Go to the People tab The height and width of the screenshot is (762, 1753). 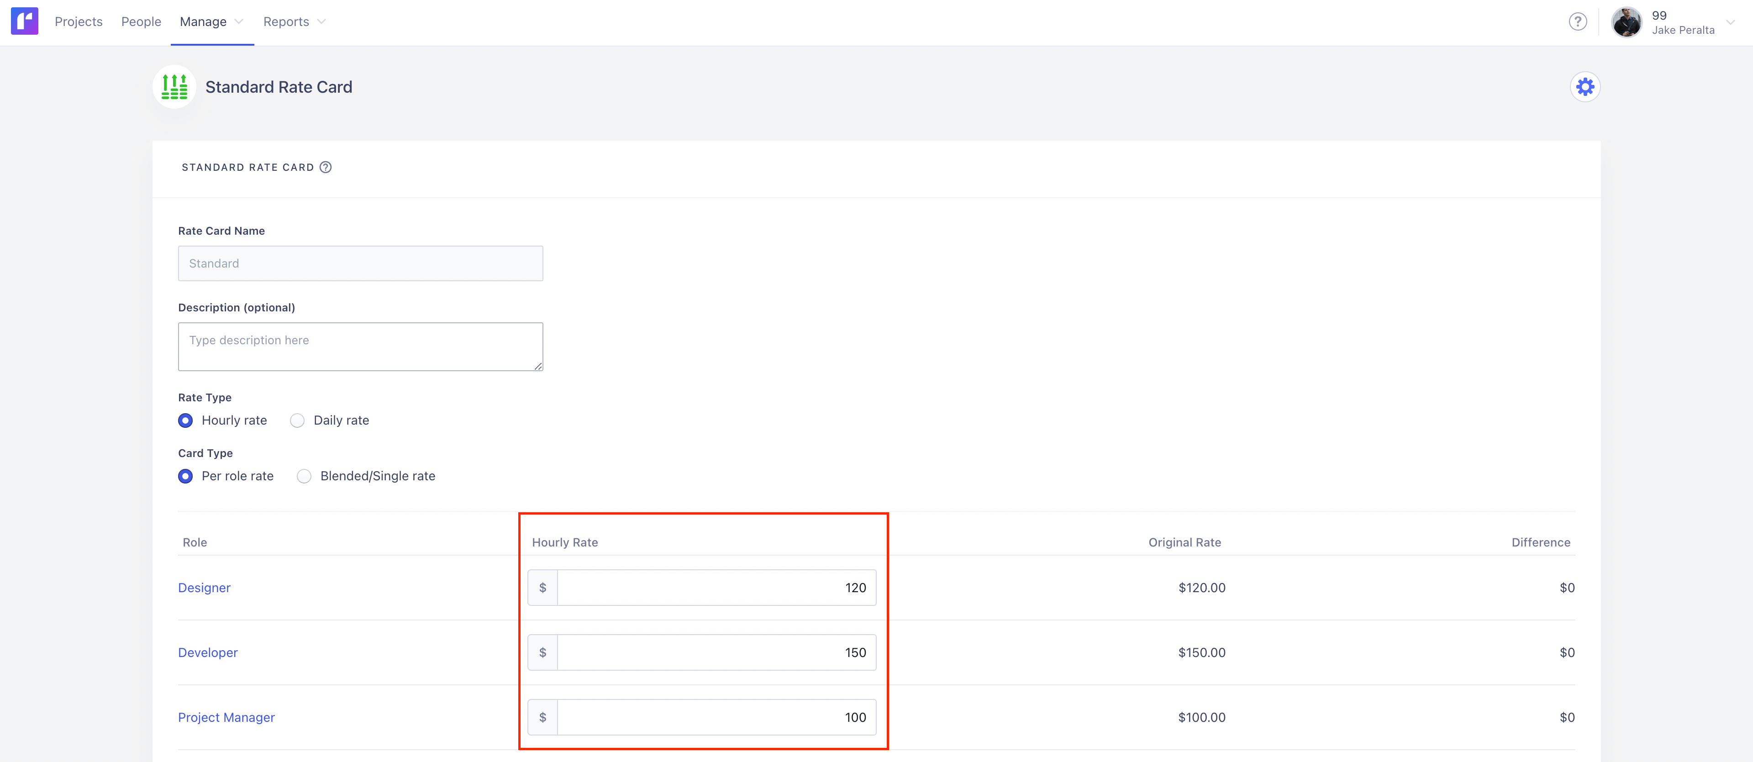click(x=141, y=22)
